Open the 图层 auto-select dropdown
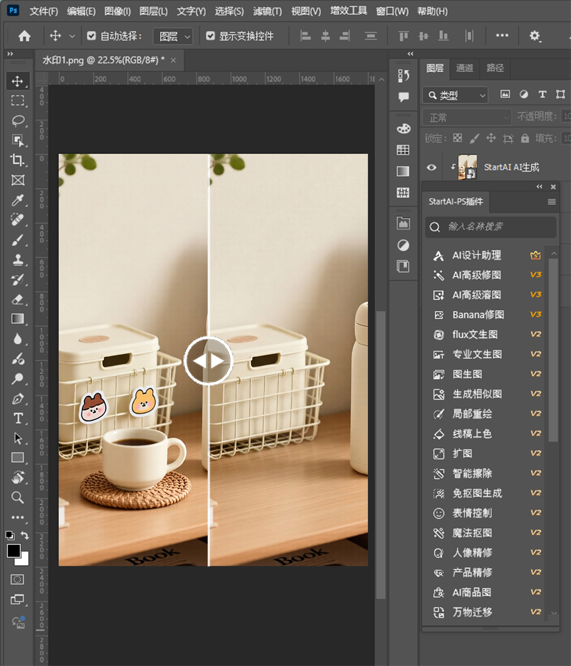Image resolution: width=571 pixels, height=666 pixels. (x=173, y=36)
